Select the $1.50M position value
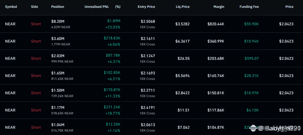 coord(58,90)
